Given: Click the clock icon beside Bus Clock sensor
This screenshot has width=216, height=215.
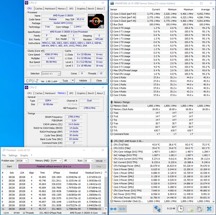Looking at the screenshot, I should (x=112, y=24).
